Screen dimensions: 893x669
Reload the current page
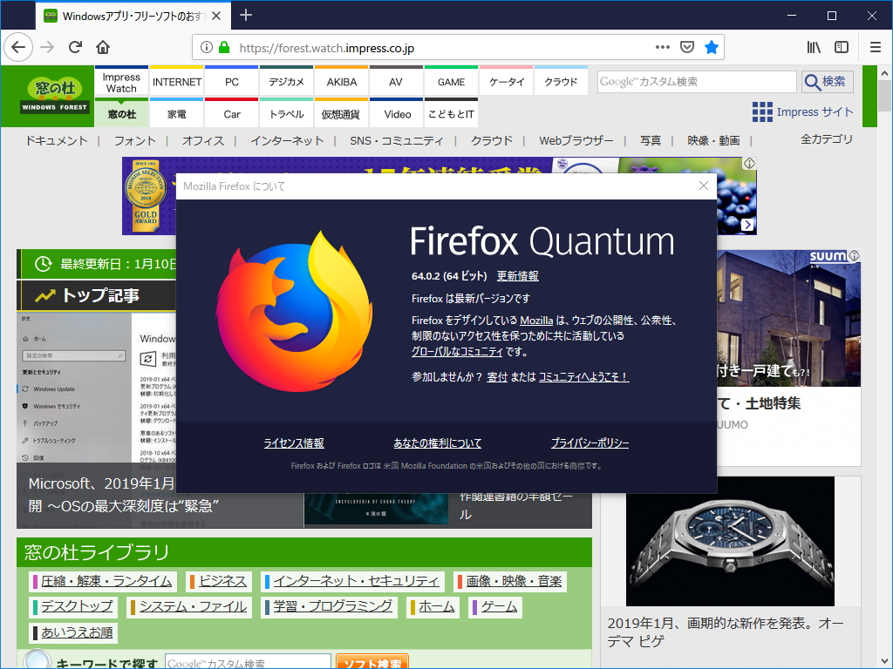coord(76,48)
